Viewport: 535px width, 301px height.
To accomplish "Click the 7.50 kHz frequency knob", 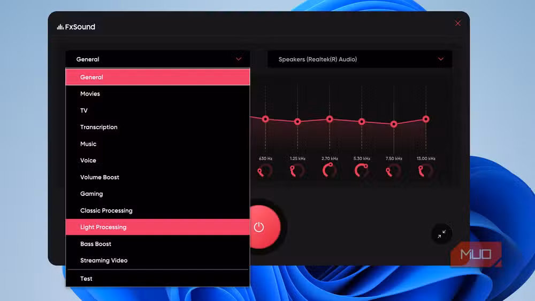I will click(393, 171).
